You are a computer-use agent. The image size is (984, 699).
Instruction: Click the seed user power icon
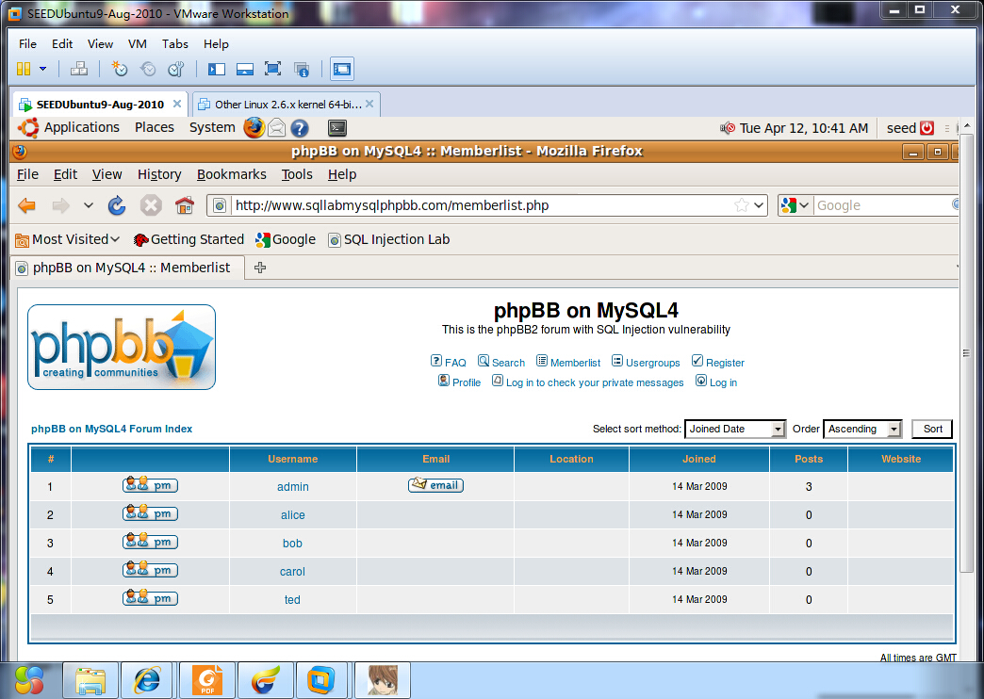click(927, 128)
